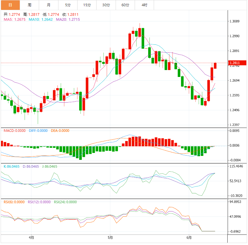Click the DEA value label
This screenshot has height=245, width=248.
coord(60,131)
